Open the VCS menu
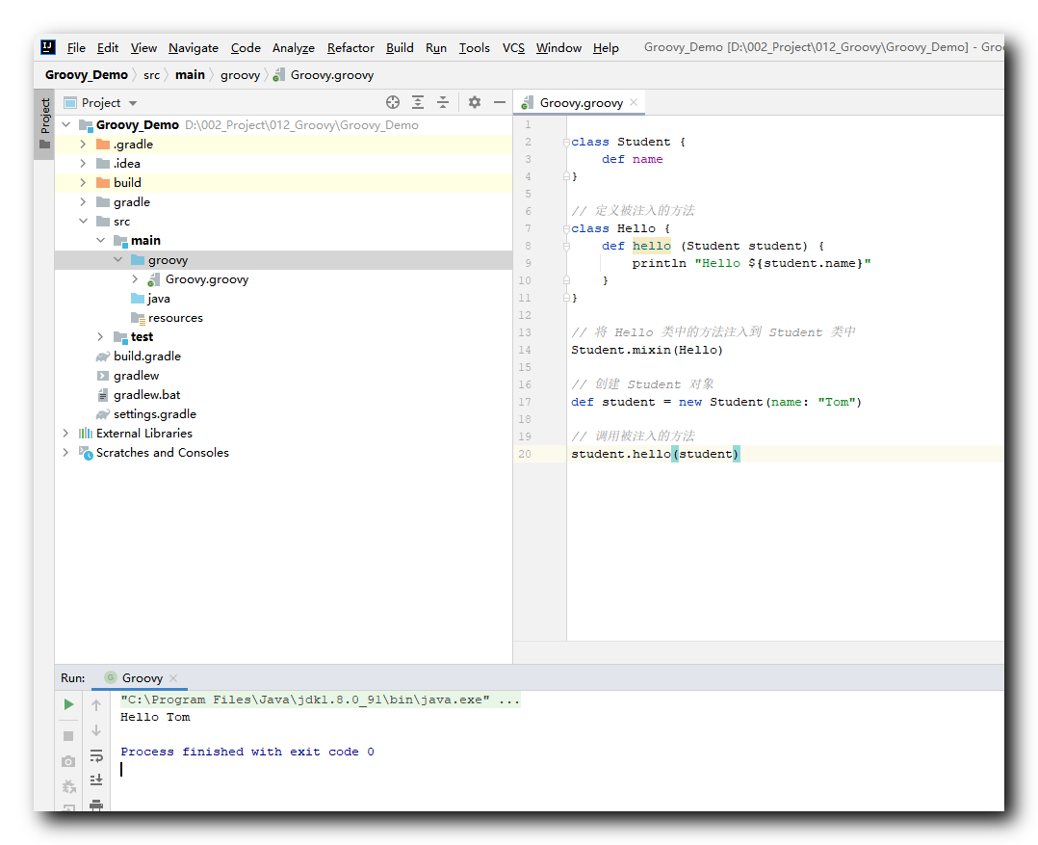 tap(513, 47)
